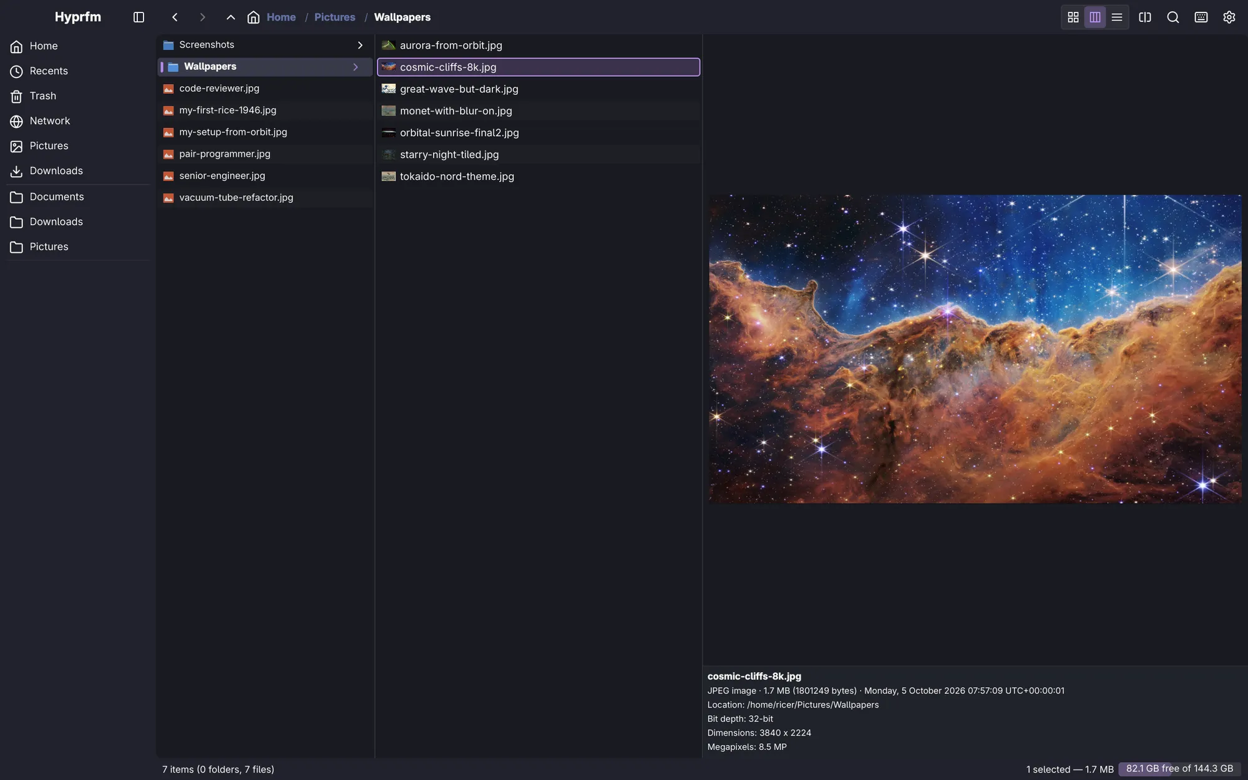Click aurora-from-orbit.jpg thumbnail icon
The width and height of the screenshot is (1248, 780).
[389, 45]
